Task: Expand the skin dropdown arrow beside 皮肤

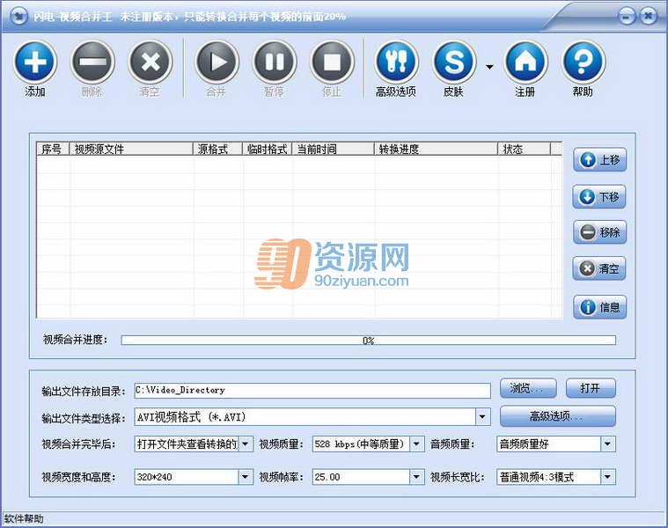Action: [490, 67]
